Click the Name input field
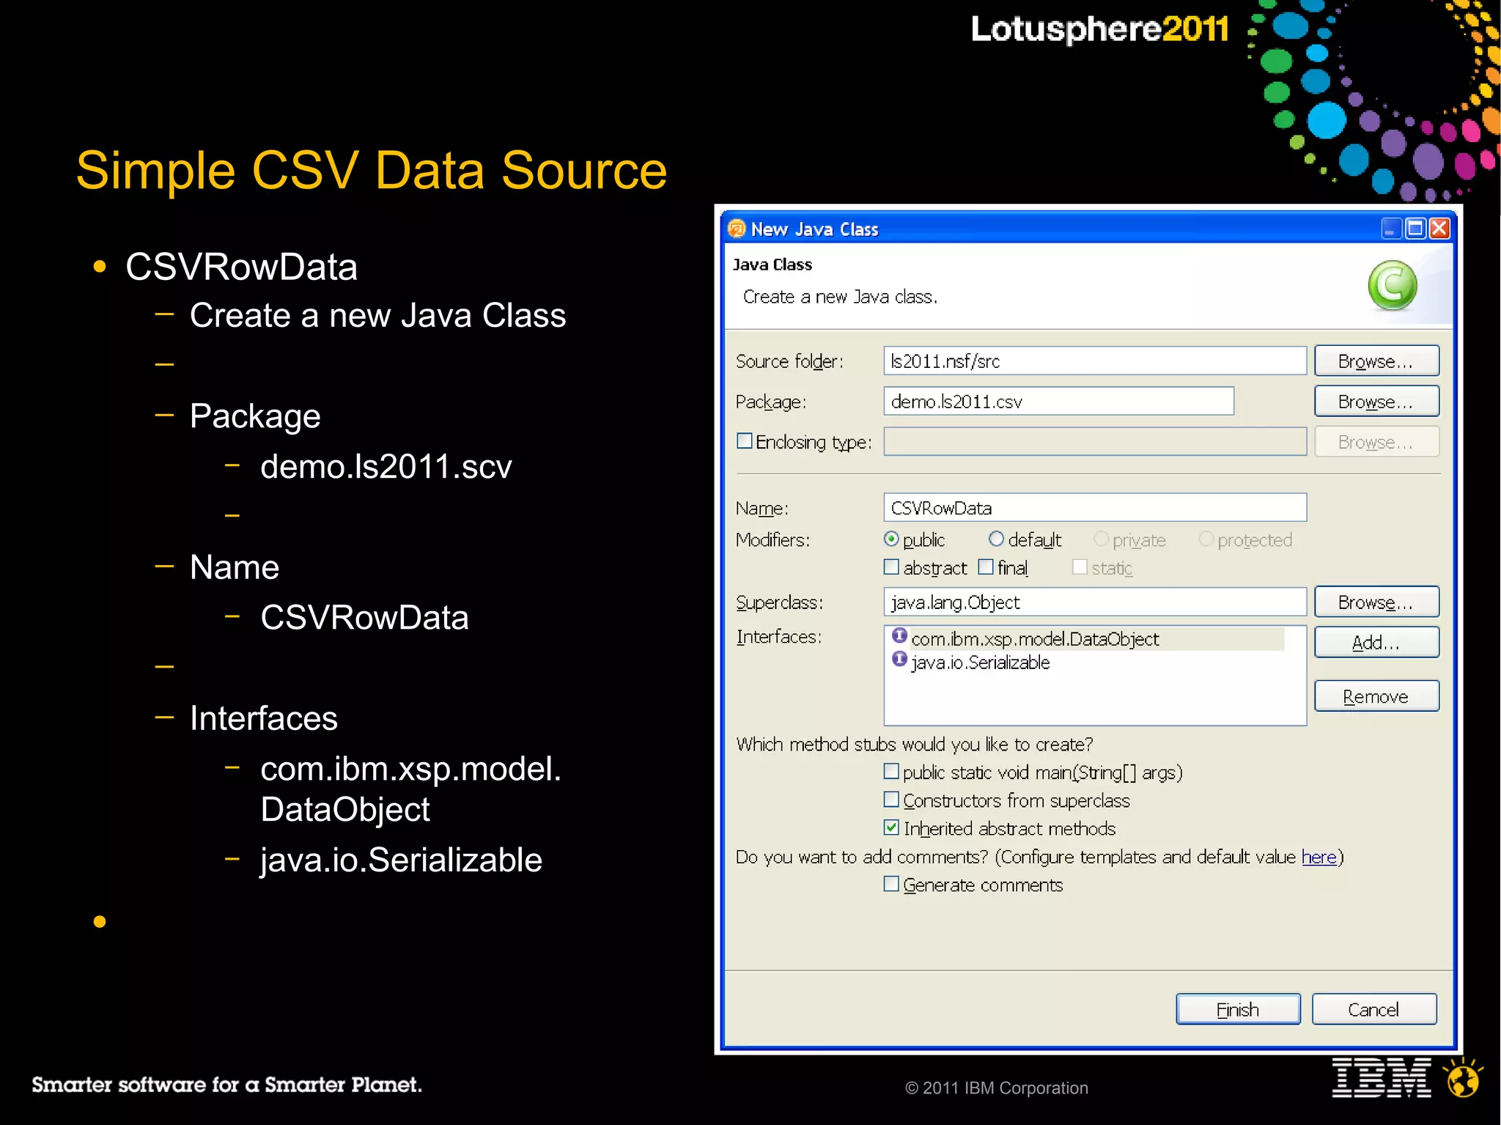The width and height of the screenshot is (1501, 1125). click(1095, 507)
